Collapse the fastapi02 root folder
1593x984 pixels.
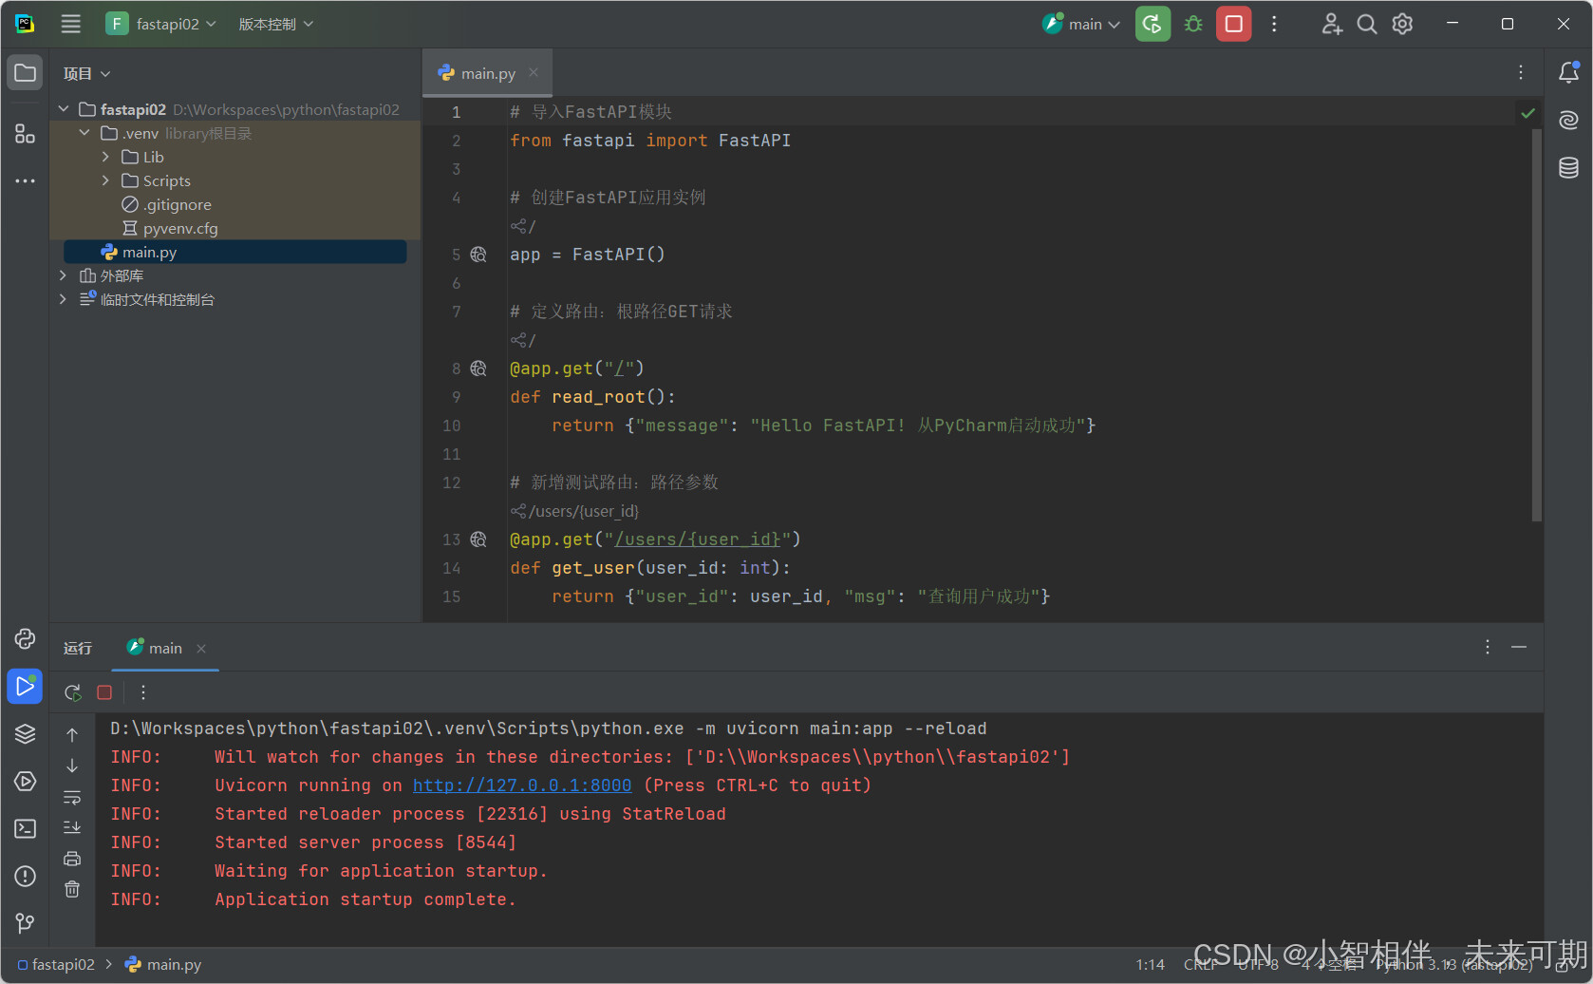64,109
